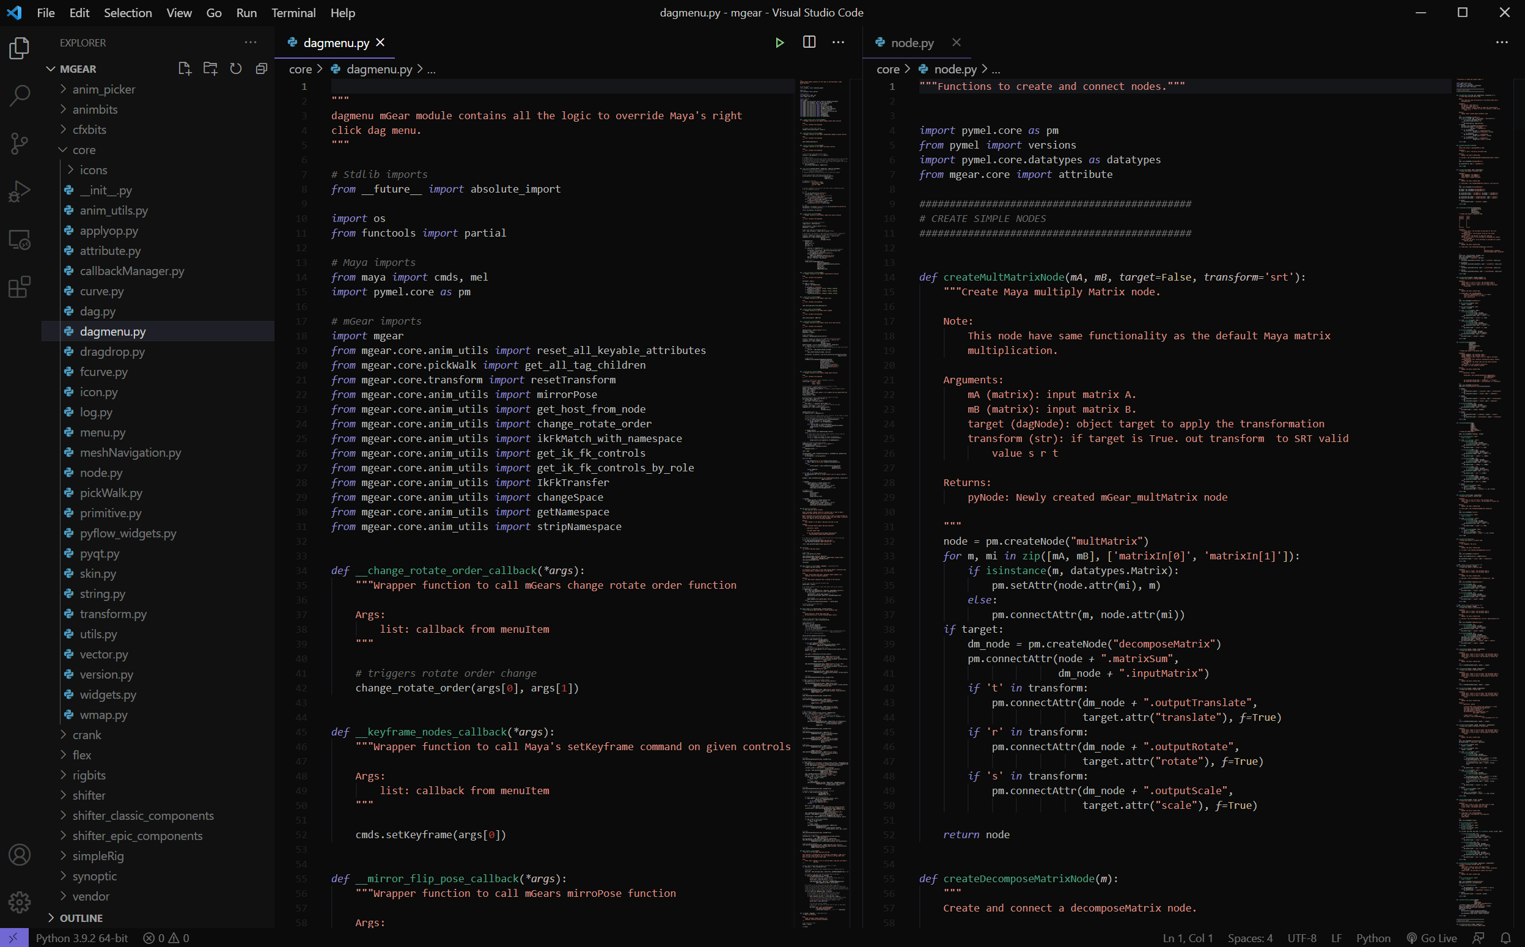Click Go Live in status bar
This screenshot has width=1525, height=947.
[1431, 938]
